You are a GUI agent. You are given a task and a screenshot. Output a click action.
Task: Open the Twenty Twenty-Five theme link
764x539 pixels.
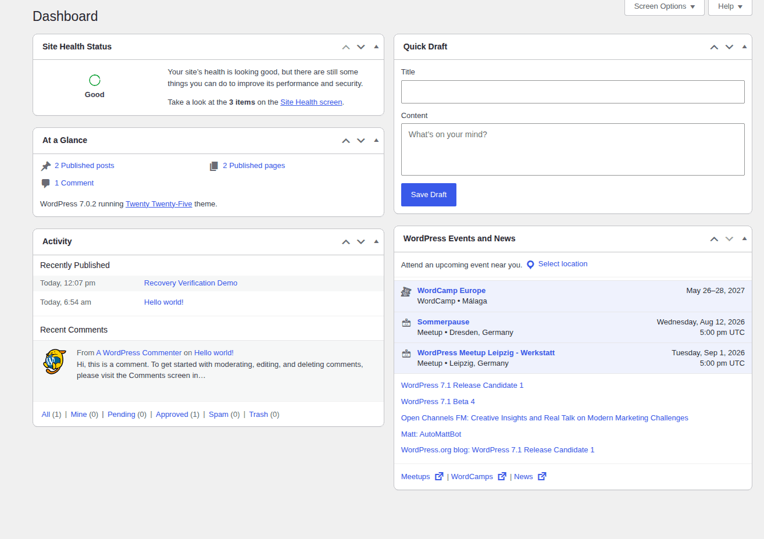point(159,204)
